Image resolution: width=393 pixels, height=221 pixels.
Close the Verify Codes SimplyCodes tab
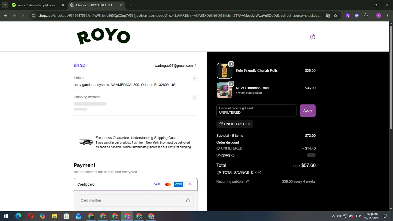[63, 5]
